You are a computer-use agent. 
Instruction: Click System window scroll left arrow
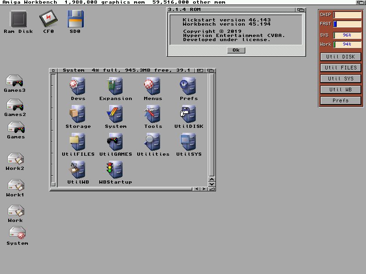tap(197, 189)
